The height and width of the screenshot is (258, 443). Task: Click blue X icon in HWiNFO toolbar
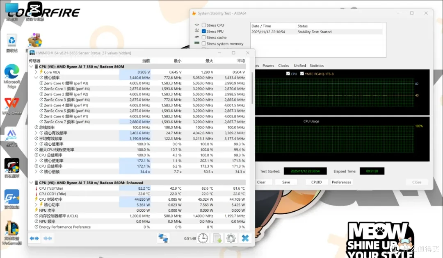click(x=245, y=238)
